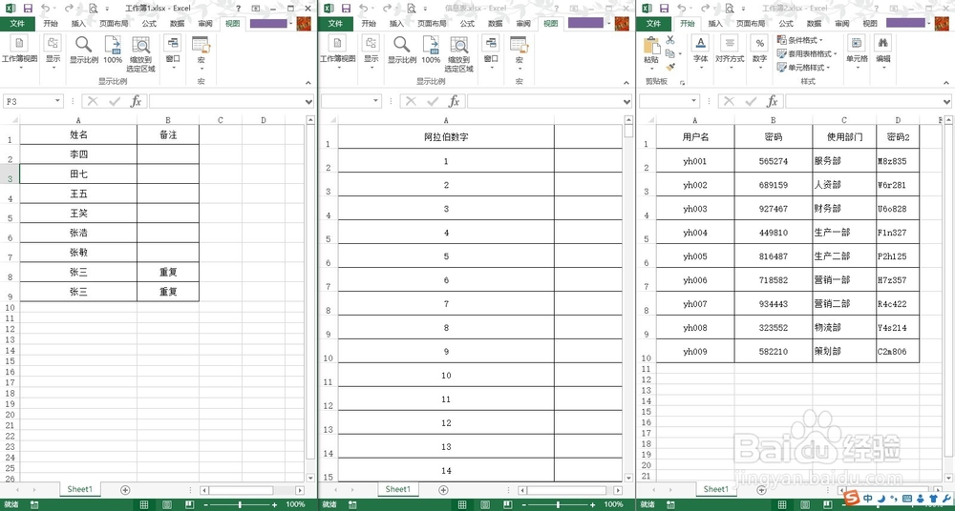955x511 pixels.
Task: Adjust zoom slider in 工作簿1 status bar
Action: tap(241, 505)
